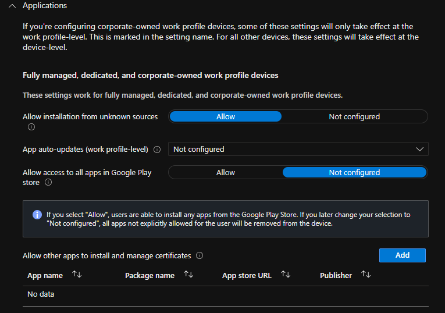Click the Package name column header
This screenshot has height=313, width=445.
tap(149, 275)
